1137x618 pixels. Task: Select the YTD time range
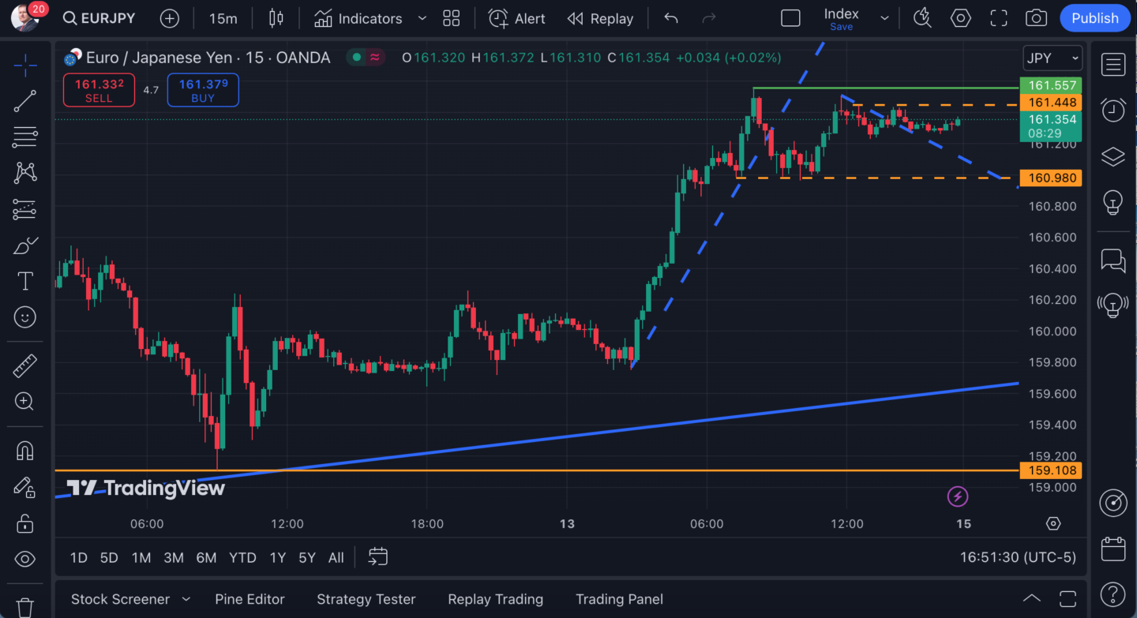pyautogui.click(x=242, y=557)
